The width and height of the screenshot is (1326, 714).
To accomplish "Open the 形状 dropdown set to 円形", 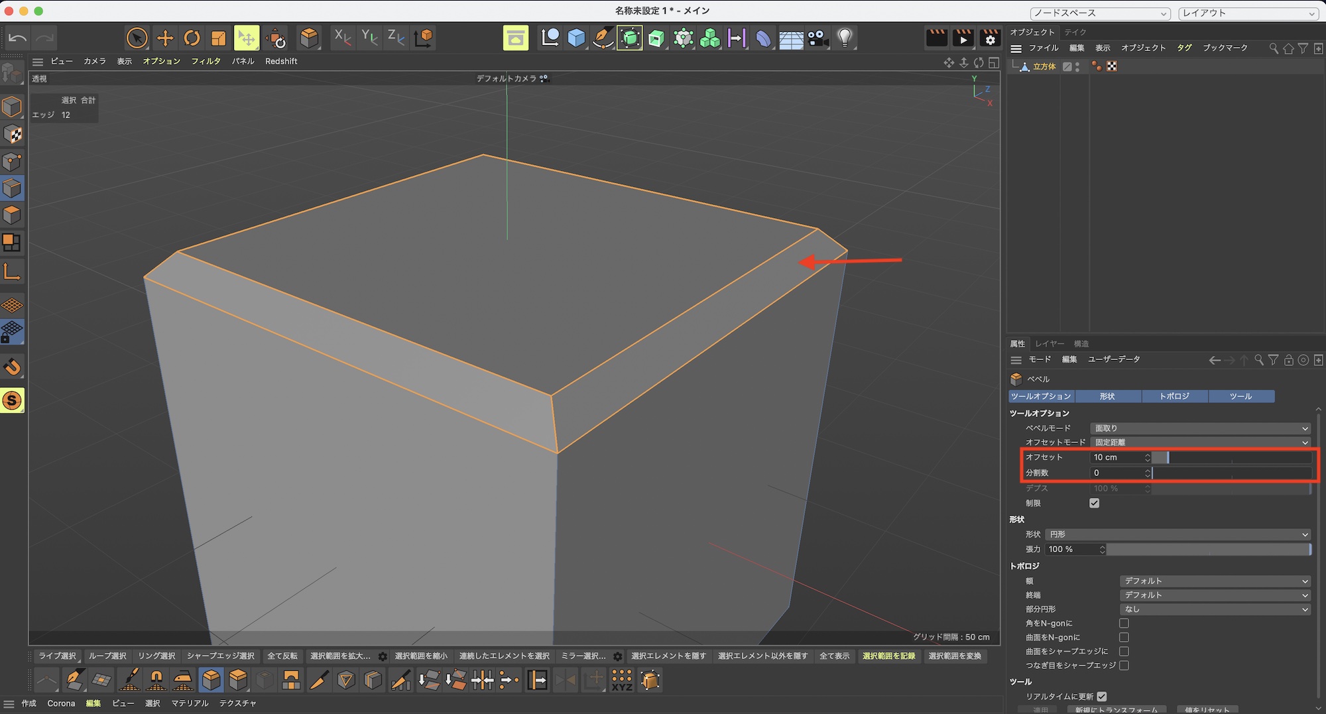I will (x=1178, y=534).
